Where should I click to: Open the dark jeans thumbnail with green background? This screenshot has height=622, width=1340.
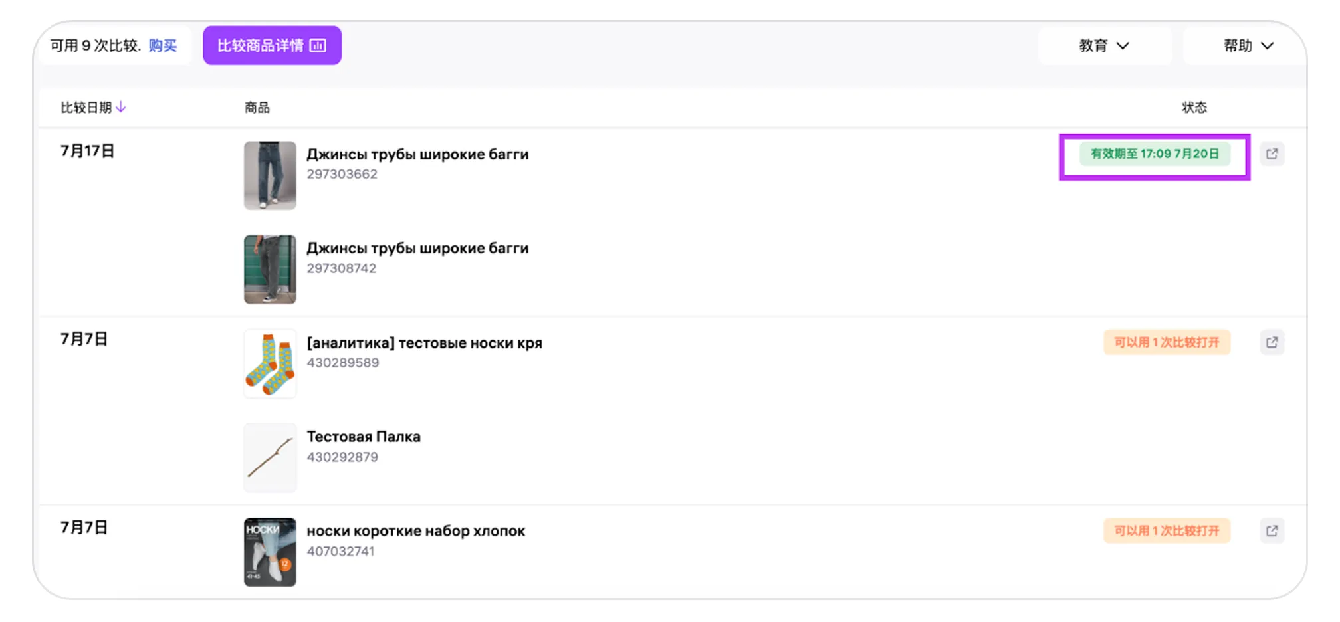[x=270, y=269]
